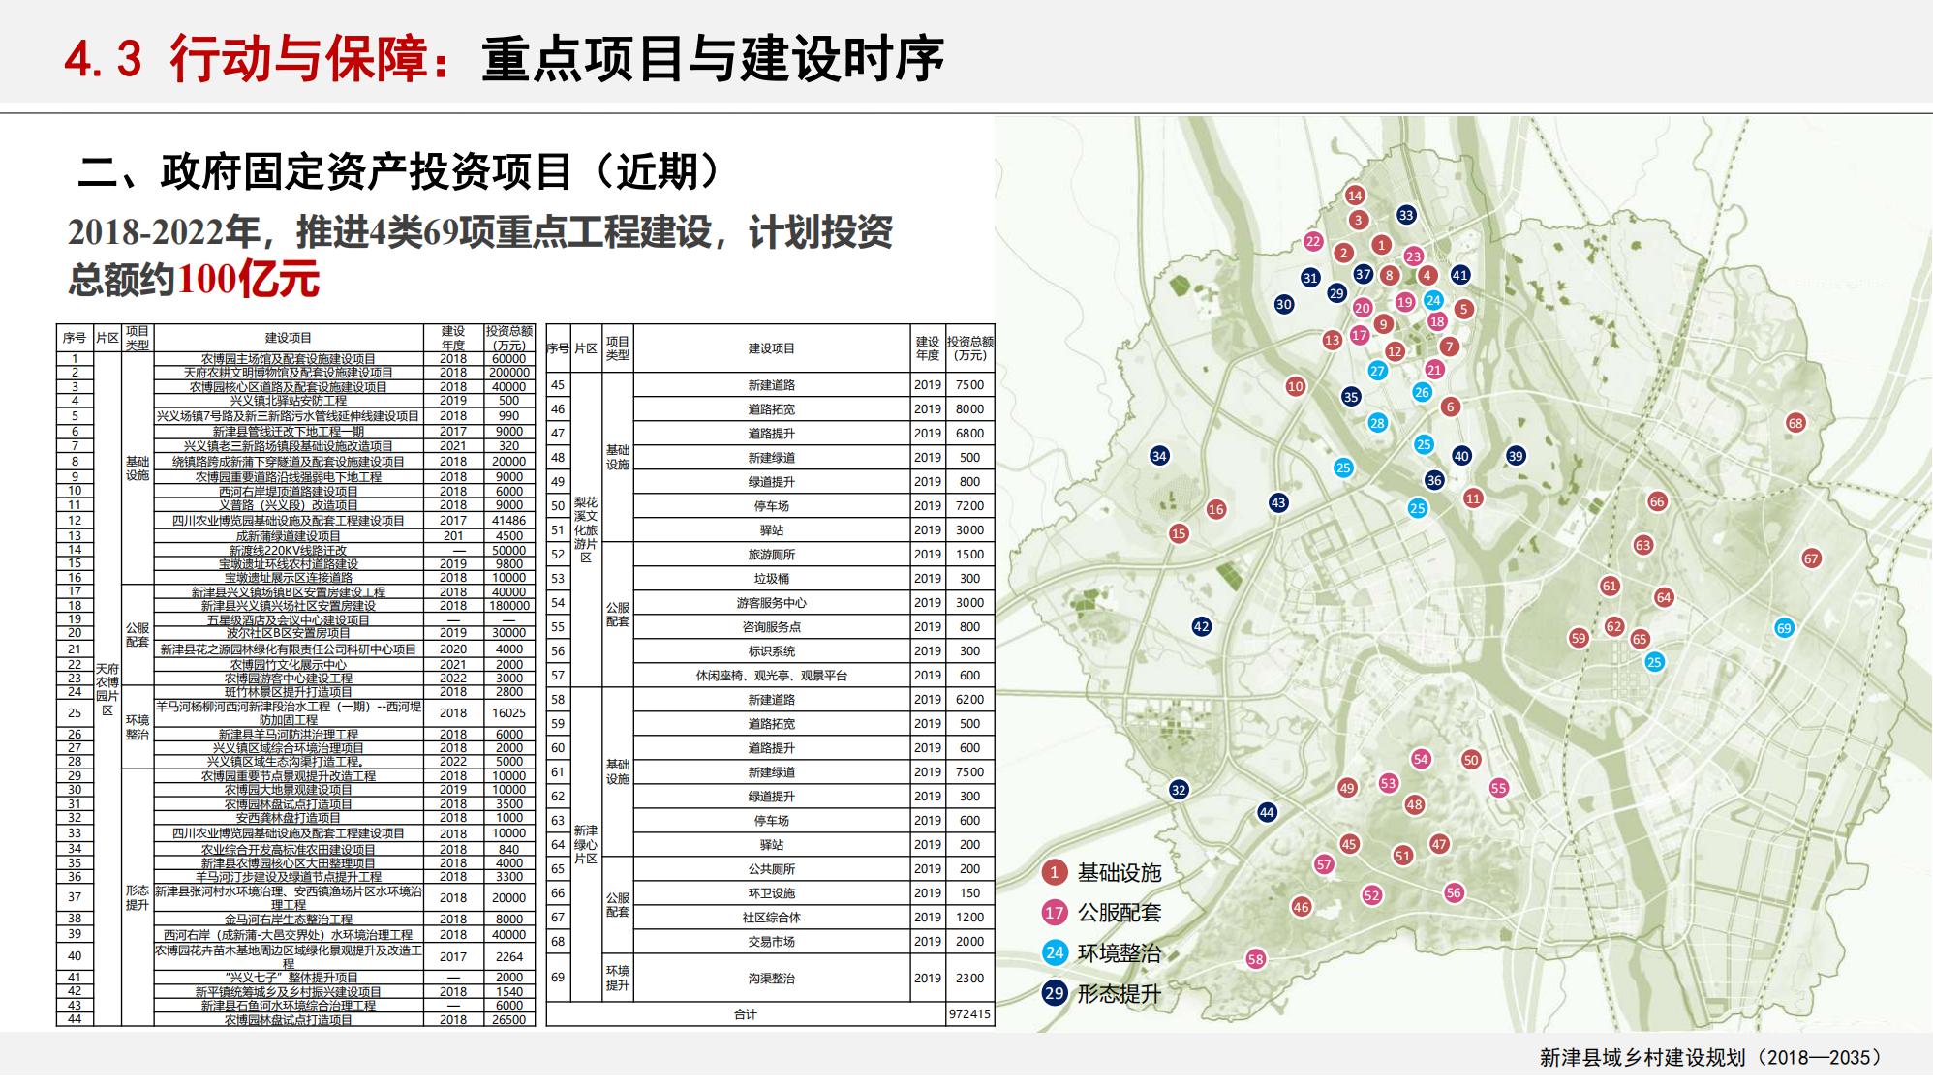
Task: Select dark blue map marker 32
Action: coord(1179,790)
